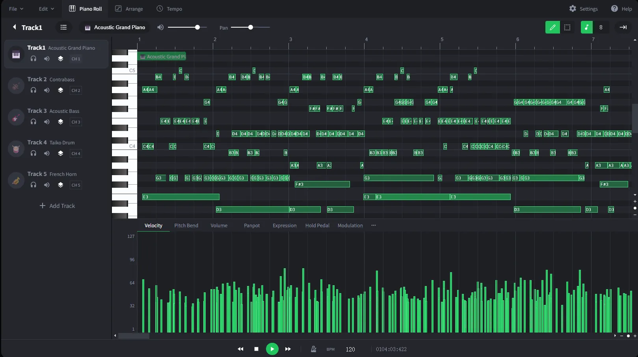The image size is (638, 357).
Task: Toggle Track 5 ghost layers icon
Action: pyautogui.click(x=60, y=185)
